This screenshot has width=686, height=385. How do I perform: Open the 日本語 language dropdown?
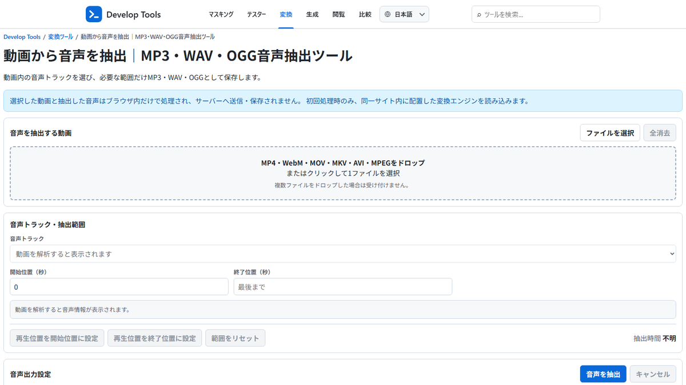click(404, 14)
